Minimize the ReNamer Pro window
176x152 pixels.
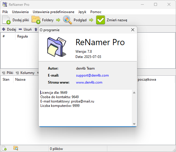pos(142,4)
